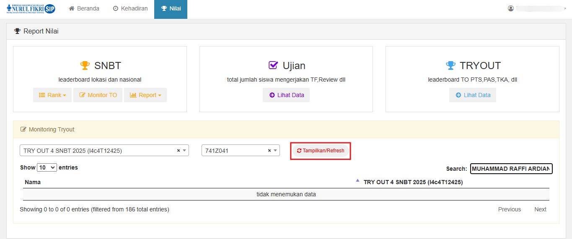Click the SNBT orange trophy icon
The image size is (572, 239).
click(x=85, y=66)
